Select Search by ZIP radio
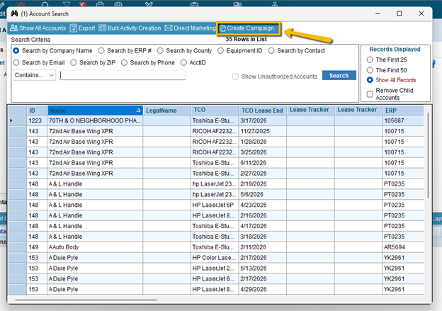Screen dimensions: 442x311 pyautogui.click(x=74, y=62)
